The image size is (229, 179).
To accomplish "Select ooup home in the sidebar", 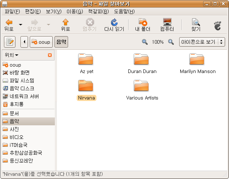I will click(x=28, y=65).
